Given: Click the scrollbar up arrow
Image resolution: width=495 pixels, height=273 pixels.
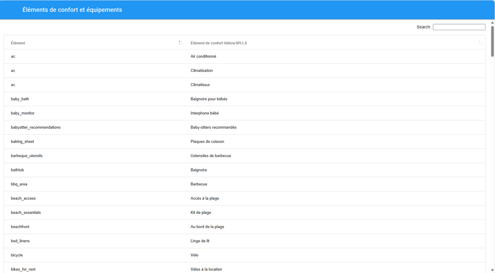Looking at the screenshot, I should click(x=492, y=22).
